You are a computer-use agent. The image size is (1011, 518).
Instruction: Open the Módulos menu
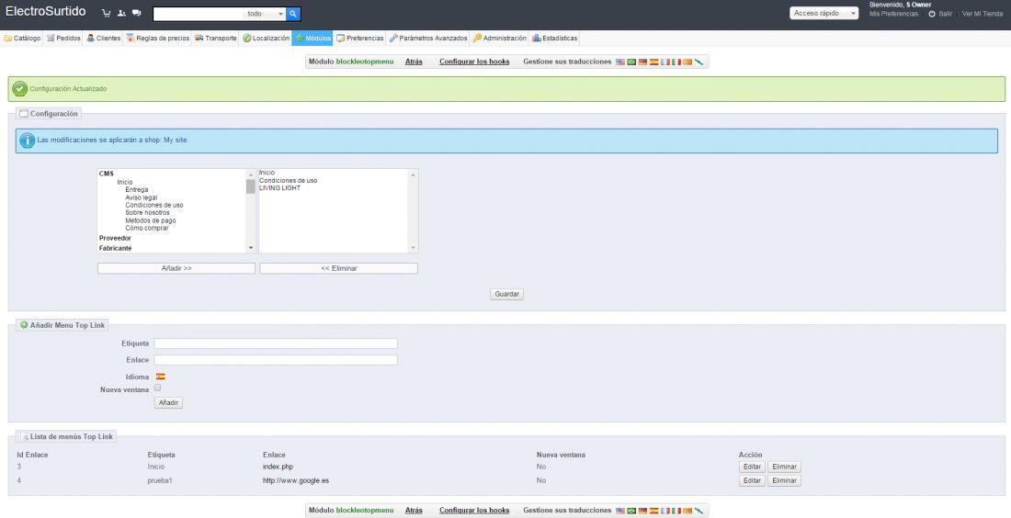tap(312, 38)
